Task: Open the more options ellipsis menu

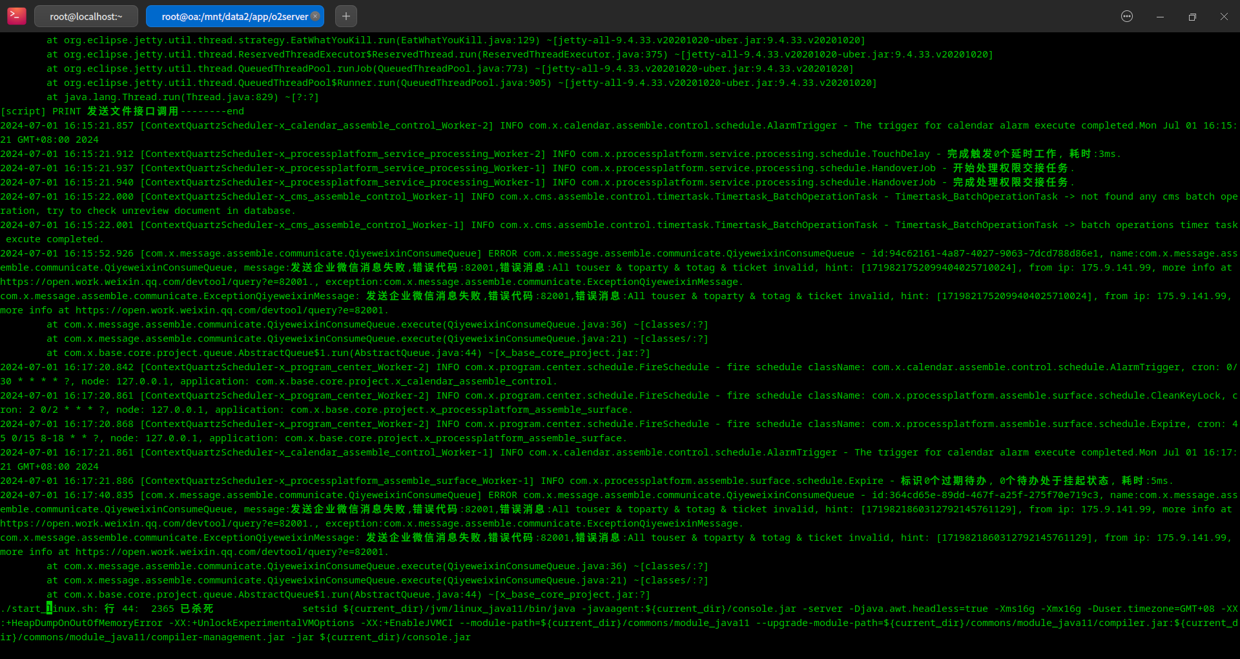Action: click(1127, 16)
